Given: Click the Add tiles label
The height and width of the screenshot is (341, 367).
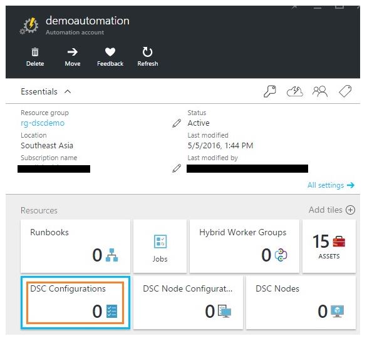Looking at the screenshot, I should (325, 210).
